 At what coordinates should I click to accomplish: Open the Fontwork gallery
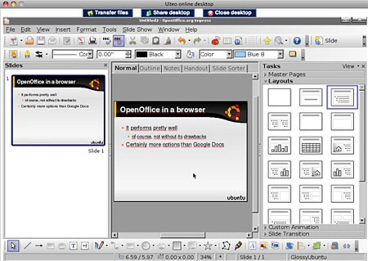point(253,246)
